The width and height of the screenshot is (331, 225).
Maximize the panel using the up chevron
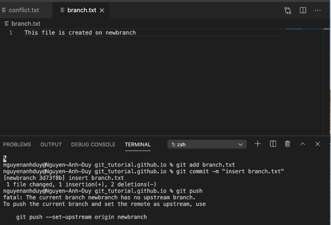click(x=303, y=144)
